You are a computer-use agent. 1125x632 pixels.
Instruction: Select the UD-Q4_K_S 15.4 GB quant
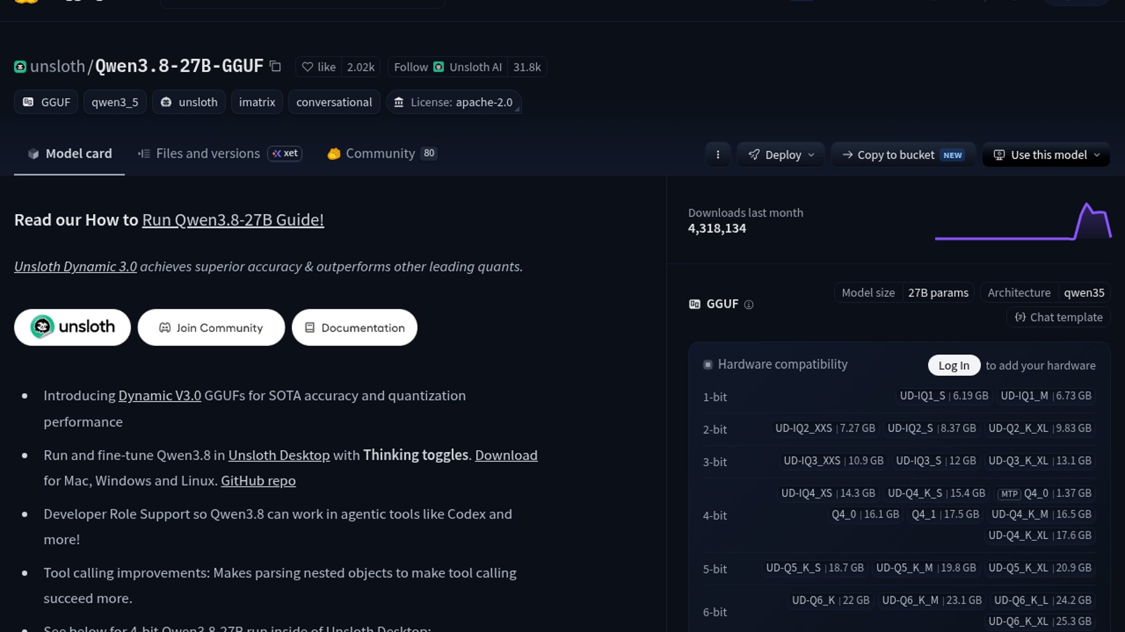coord(936,493)
